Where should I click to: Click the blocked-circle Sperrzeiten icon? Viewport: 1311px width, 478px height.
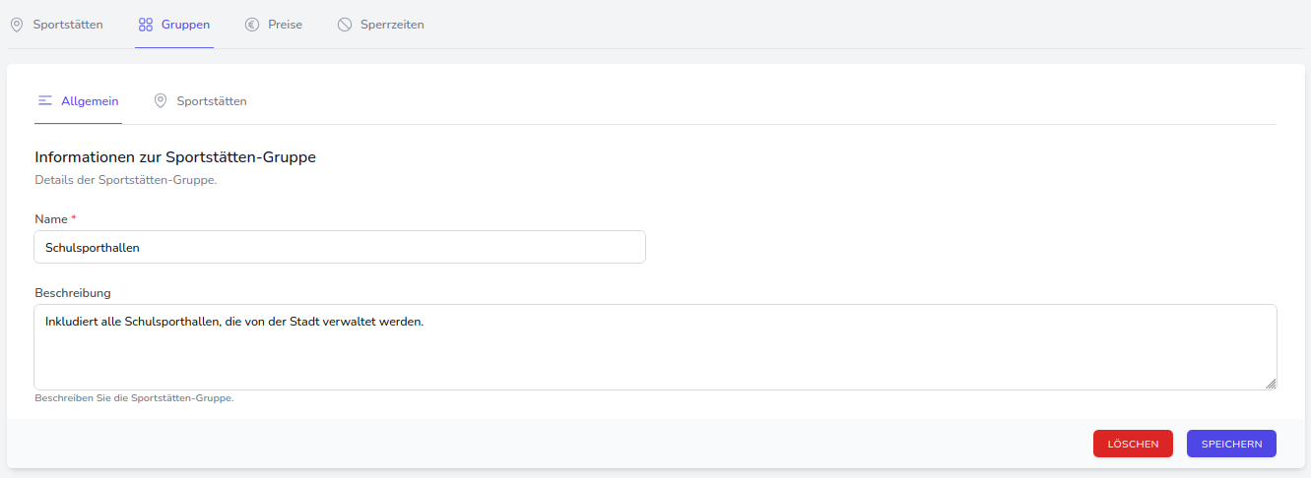[x=345, y=25]
